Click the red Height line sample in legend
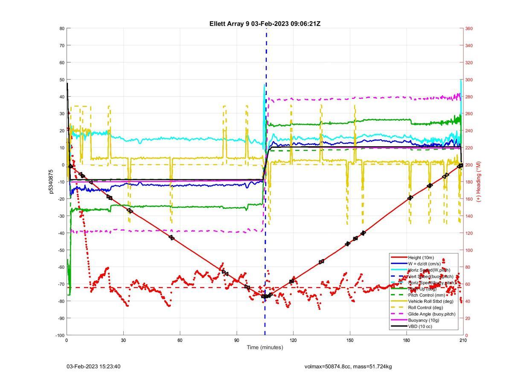 [x=399, y=257]
